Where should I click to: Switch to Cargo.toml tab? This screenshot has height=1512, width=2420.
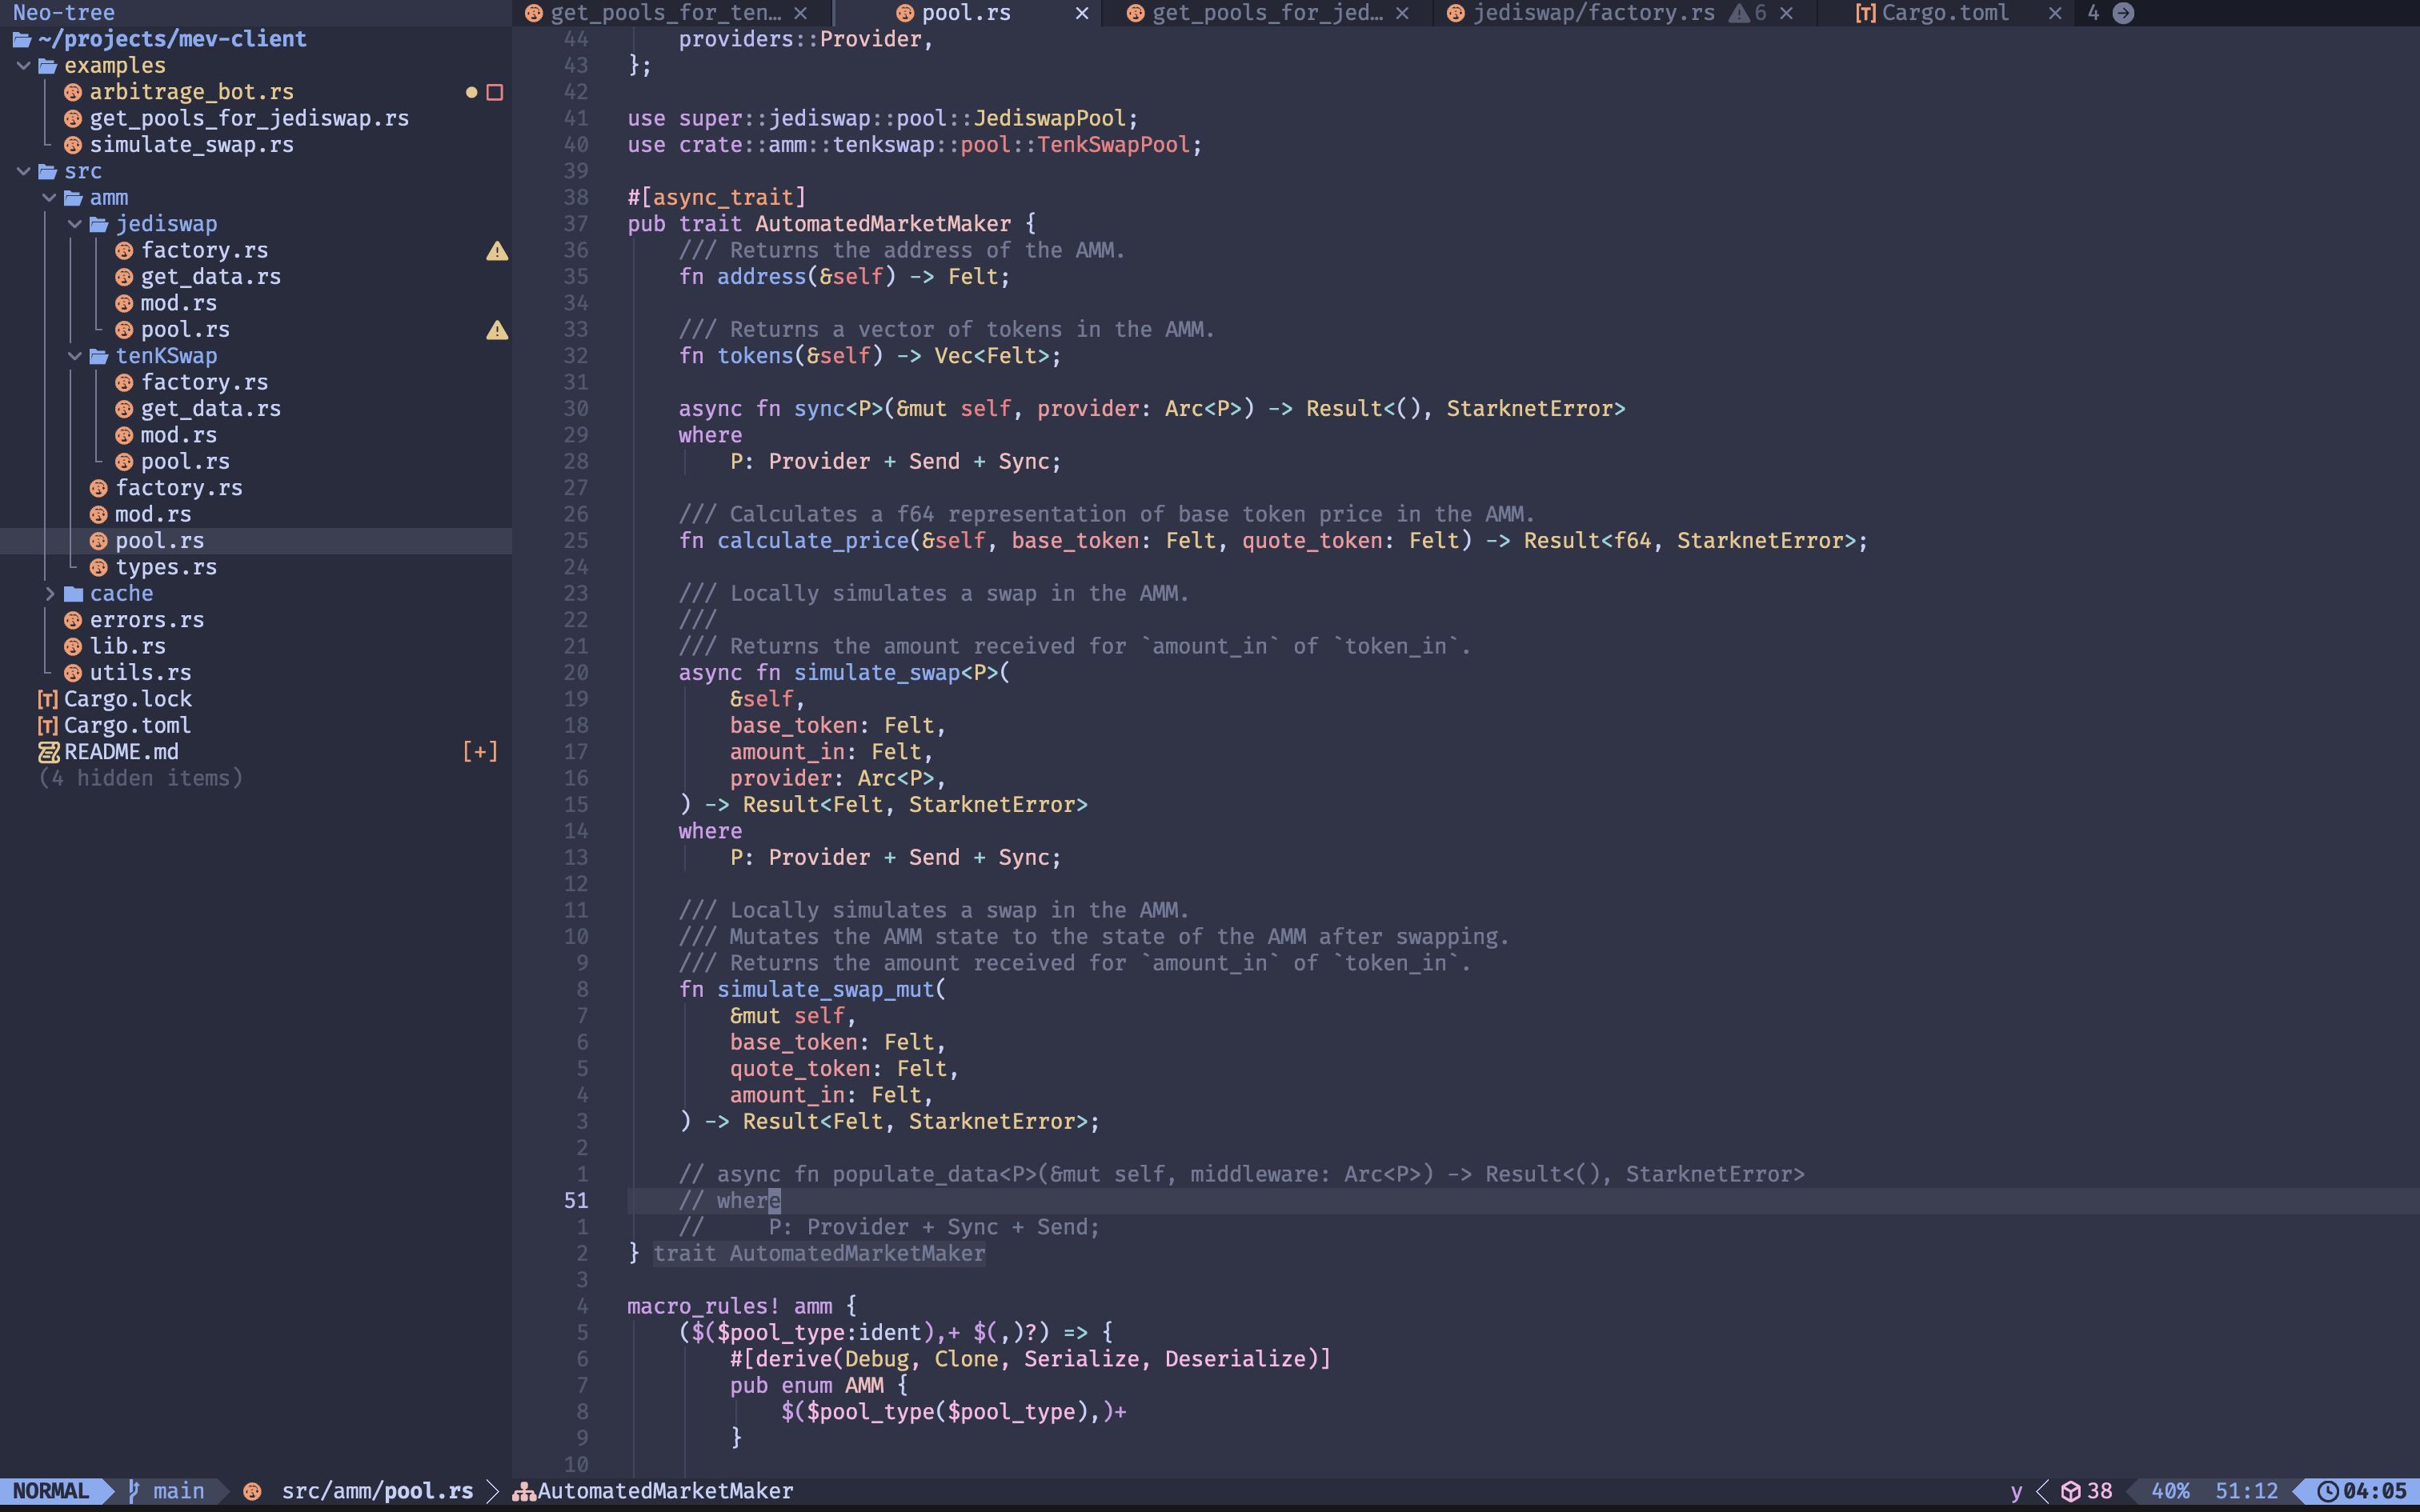pyautogui.click(x=1945, y=13)
